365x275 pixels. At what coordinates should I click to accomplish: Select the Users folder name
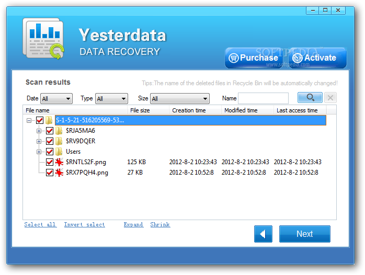tap(73, 152)
